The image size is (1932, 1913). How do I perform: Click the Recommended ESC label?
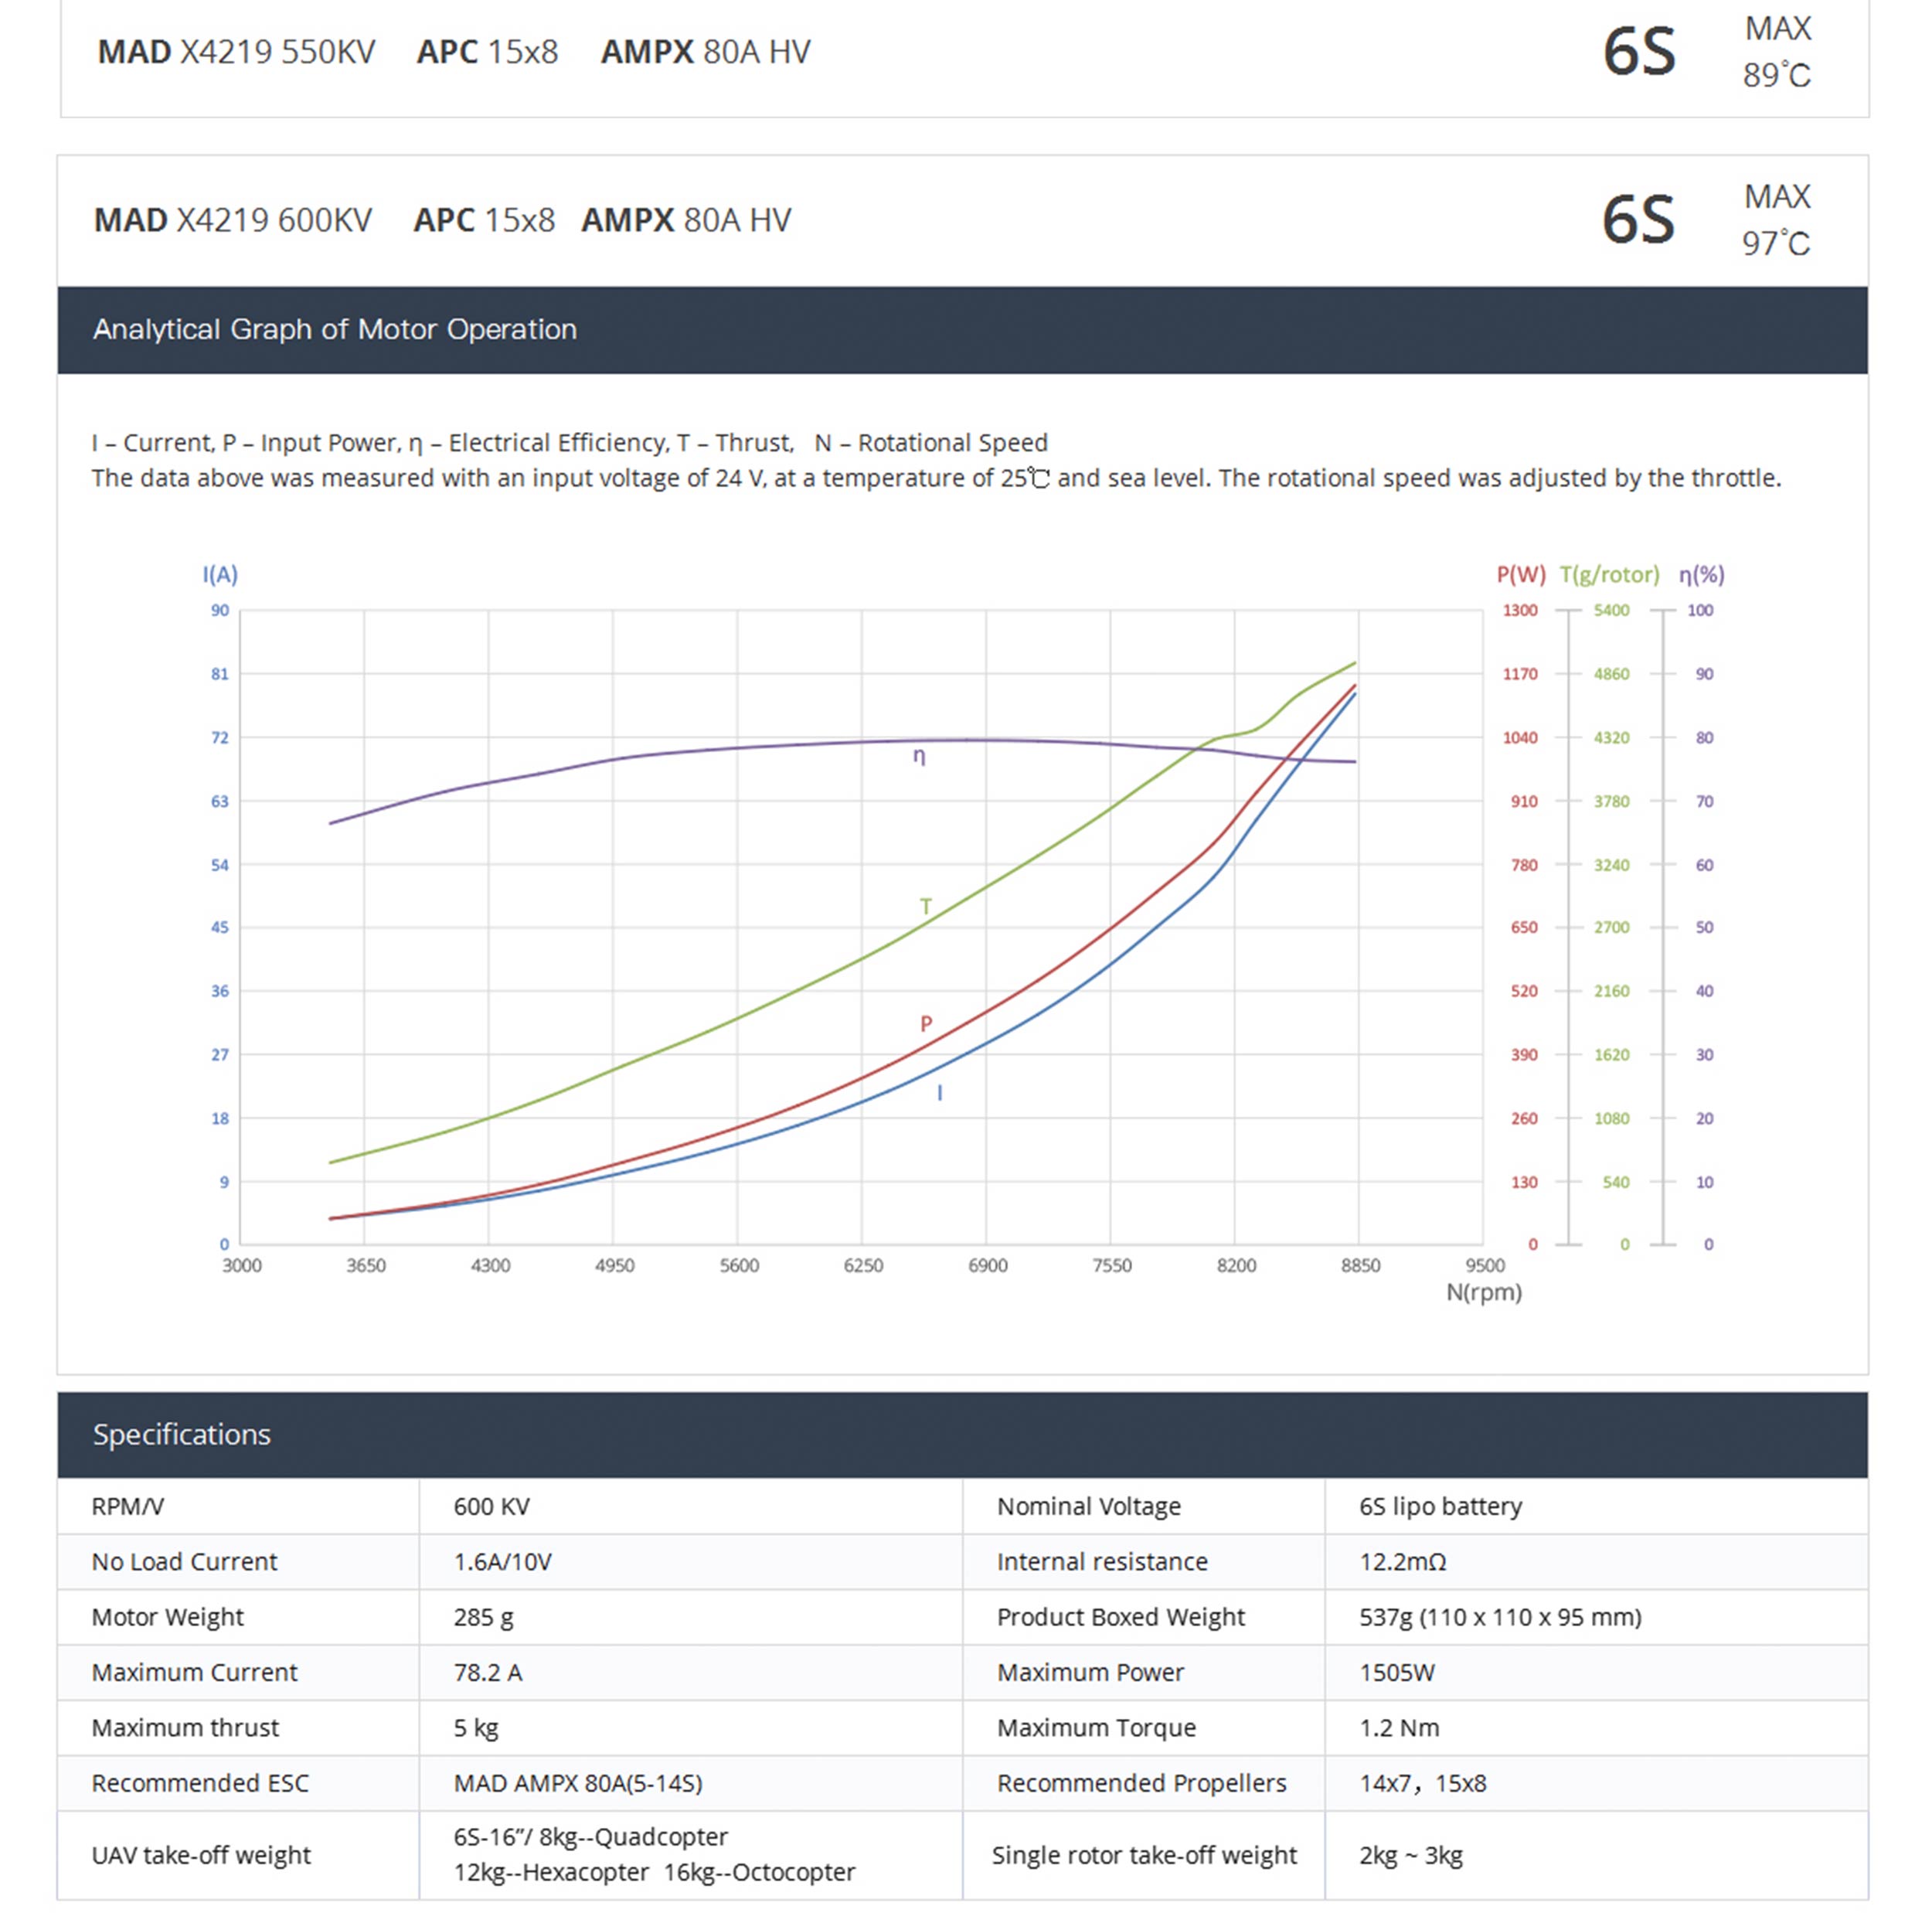[x=200, y=1782]
